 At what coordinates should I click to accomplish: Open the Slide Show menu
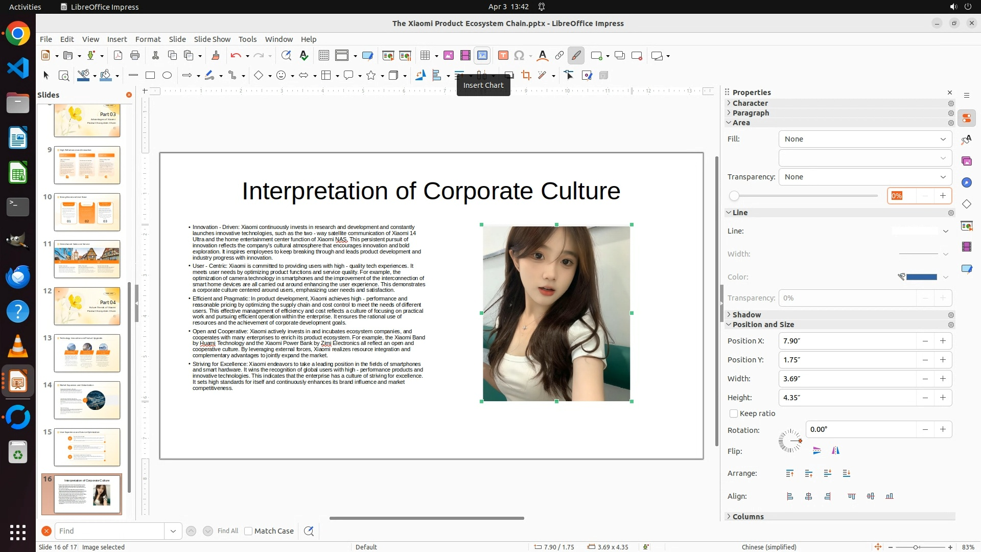[x=212, y=39]
